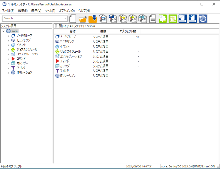Click the blue checkmark document arrow icon

pos(193,18)
